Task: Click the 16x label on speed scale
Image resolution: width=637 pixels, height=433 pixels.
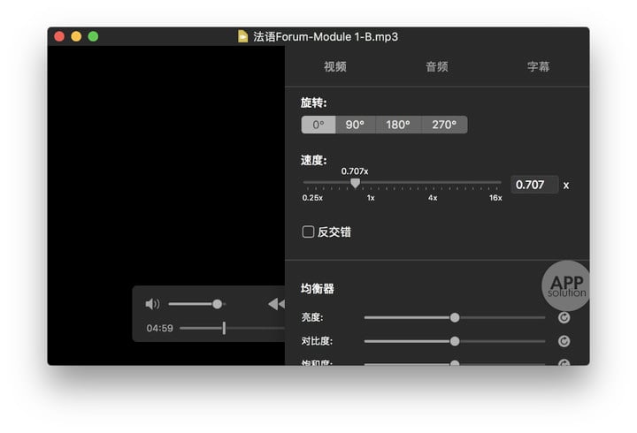Action: tap(495, 198)
